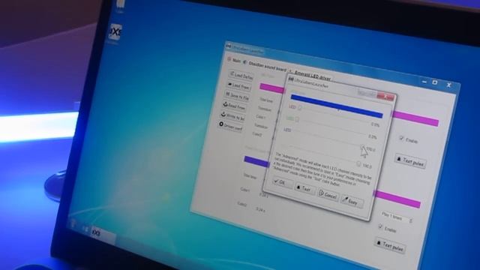Screen dimensions: 480x270
Task: Click the blue color preview bar in dialog
Action: pos(337,106)
